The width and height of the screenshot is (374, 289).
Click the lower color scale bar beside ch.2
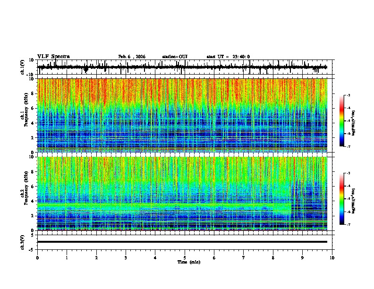pyautogui.click(x=342, y=199)
